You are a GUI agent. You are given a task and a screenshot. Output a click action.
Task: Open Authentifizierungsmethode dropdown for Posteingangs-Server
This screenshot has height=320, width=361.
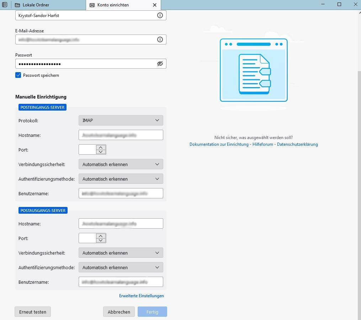point(121,178)
